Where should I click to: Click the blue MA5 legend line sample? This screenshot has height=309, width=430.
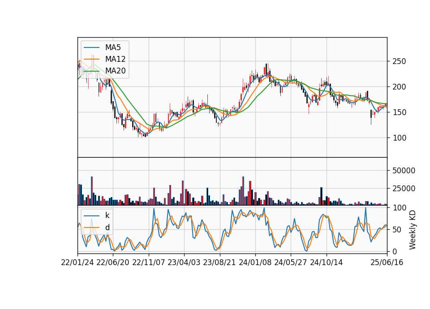91,47
